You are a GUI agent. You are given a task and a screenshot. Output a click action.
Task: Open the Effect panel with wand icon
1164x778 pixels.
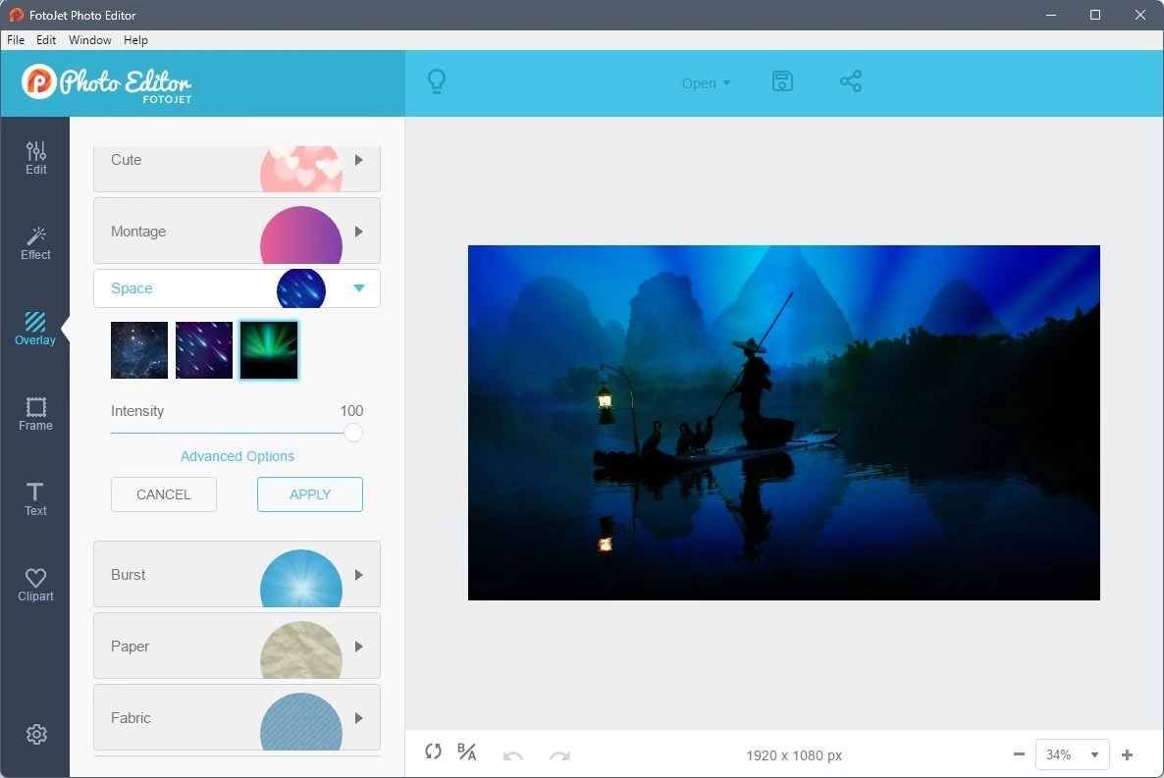pyautogui.click(x=35, y=243)
